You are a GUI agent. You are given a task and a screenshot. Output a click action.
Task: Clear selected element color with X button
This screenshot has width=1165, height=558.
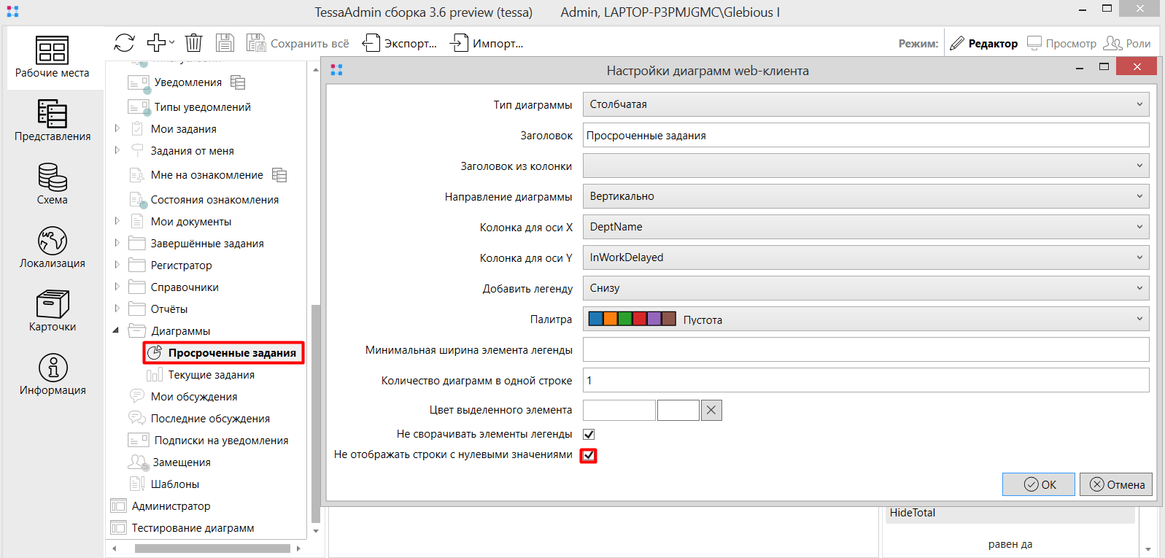pyautogui.click(x=711, y=411)
